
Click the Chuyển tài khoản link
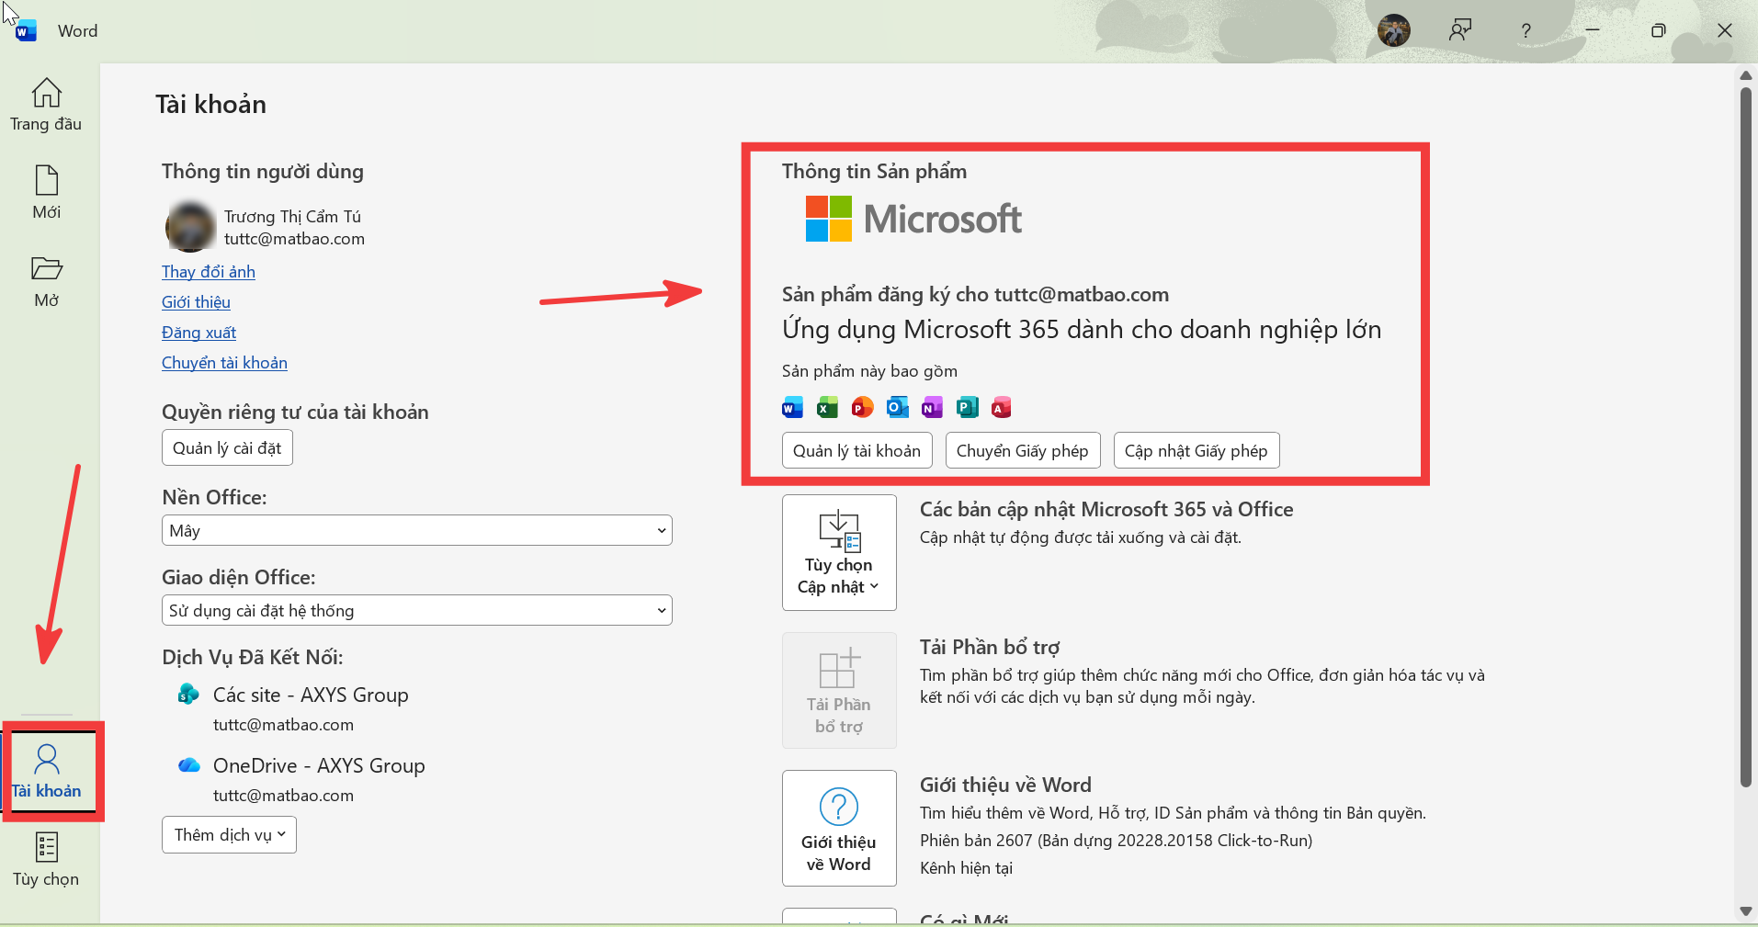[x=224, y=363]
